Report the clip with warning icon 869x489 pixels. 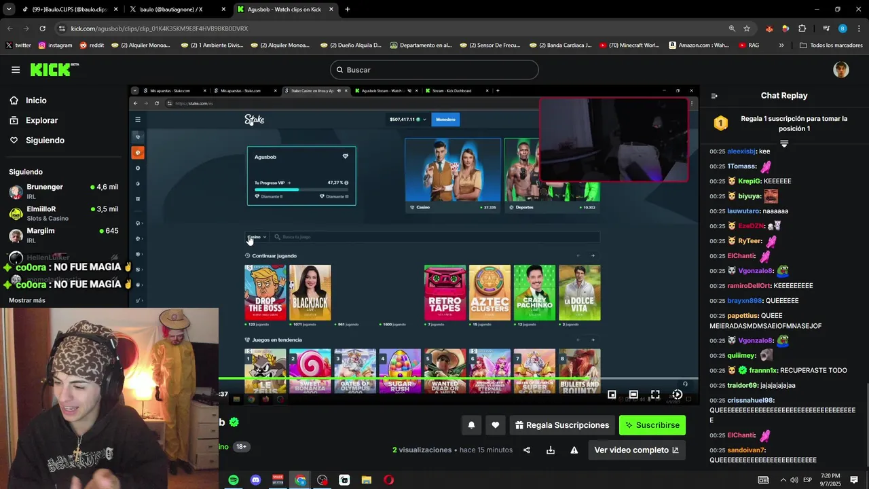[574, 450]
